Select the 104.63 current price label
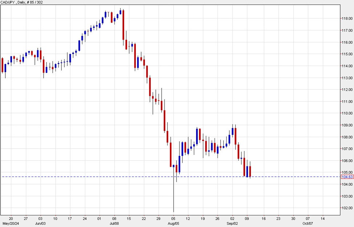This screenshot has width=354, height=227. (347, 177)
